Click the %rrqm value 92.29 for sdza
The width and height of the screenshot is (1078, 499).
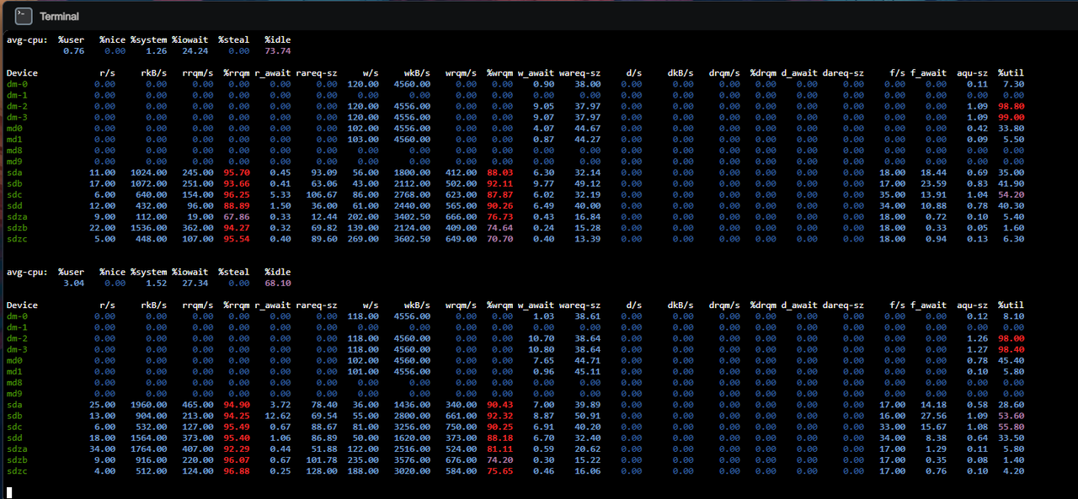[x=237, y=449]
